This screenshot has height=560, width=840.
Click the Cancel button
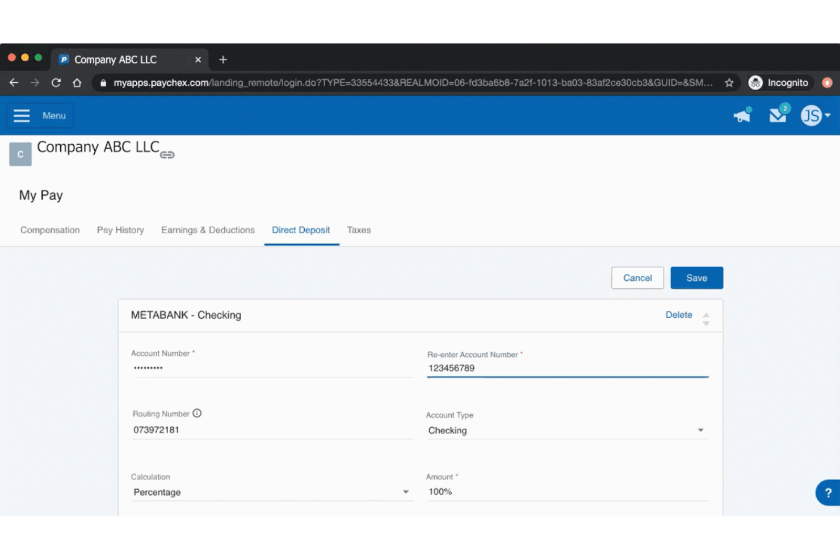pos(637,278)
